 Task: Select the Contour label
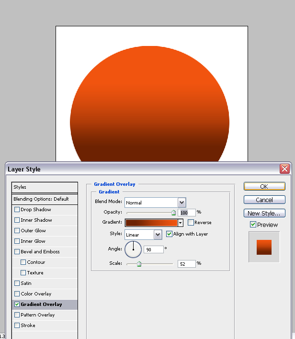pyautogui.click(x=36, y=262)
